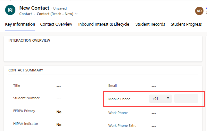Click the Email field value
The image size is (207, 131).
click(154, 86)
